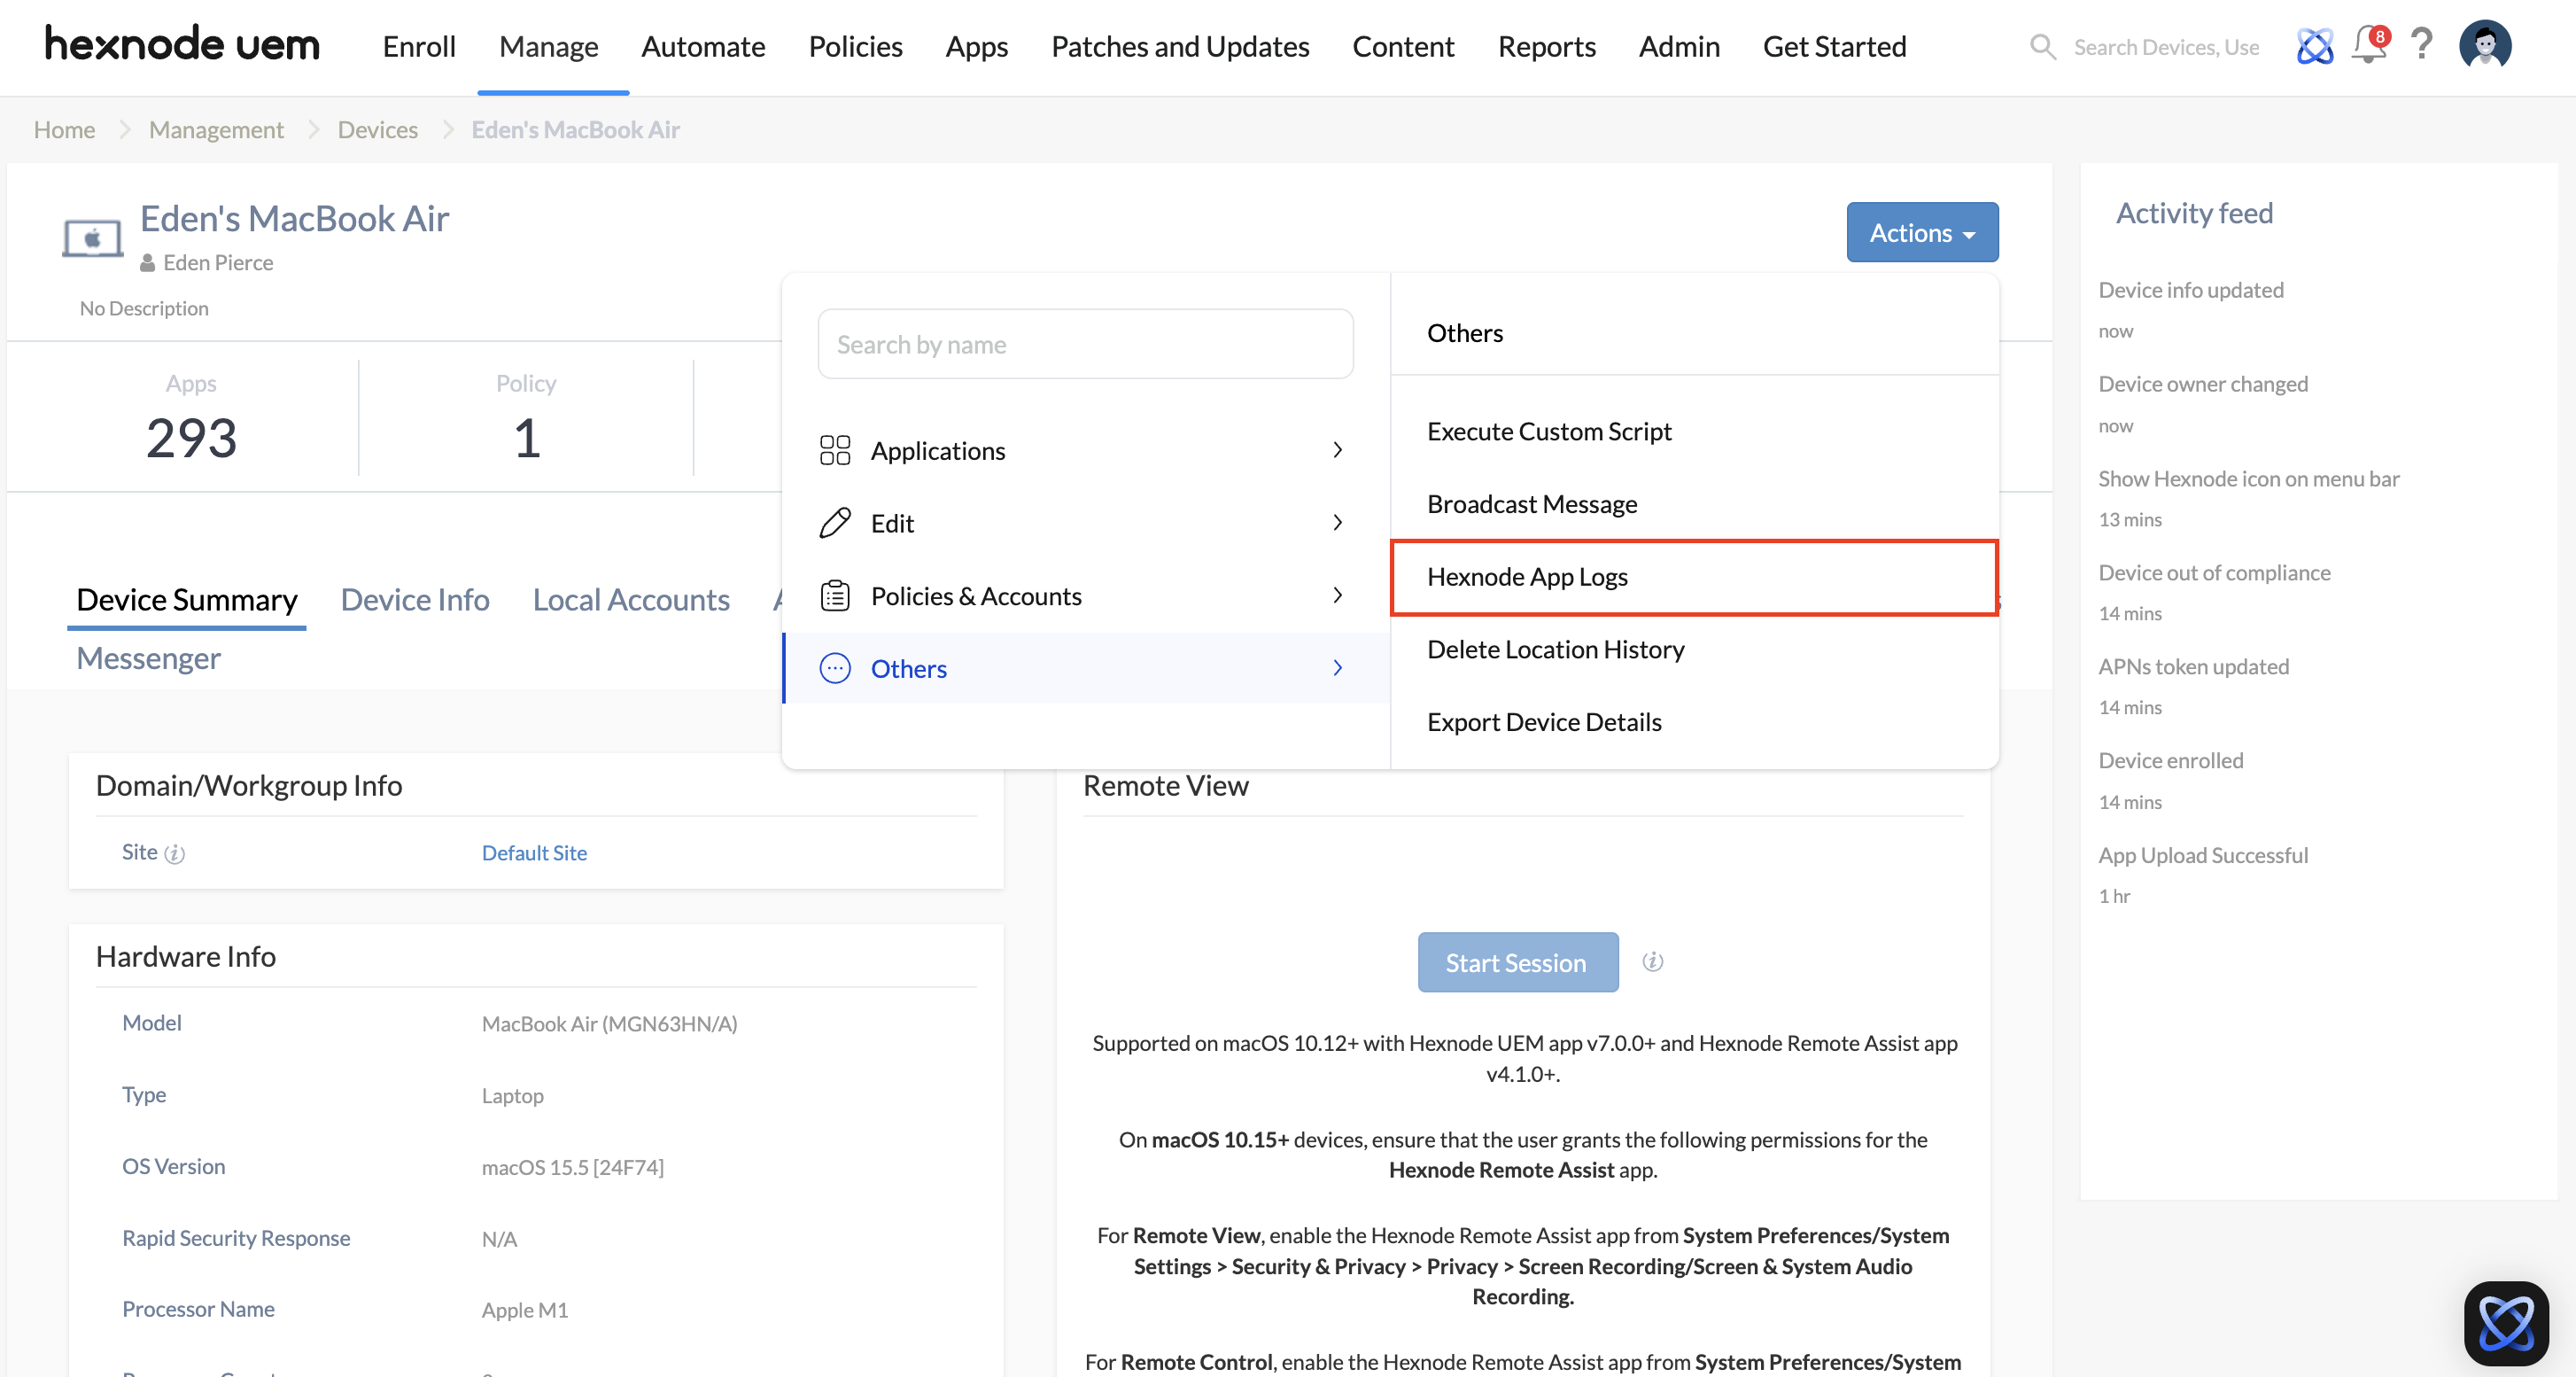This screenshot has height=1377, width=2576.
Task: Open the Hexnode Genie icon in header
Action: point(2314,46)
